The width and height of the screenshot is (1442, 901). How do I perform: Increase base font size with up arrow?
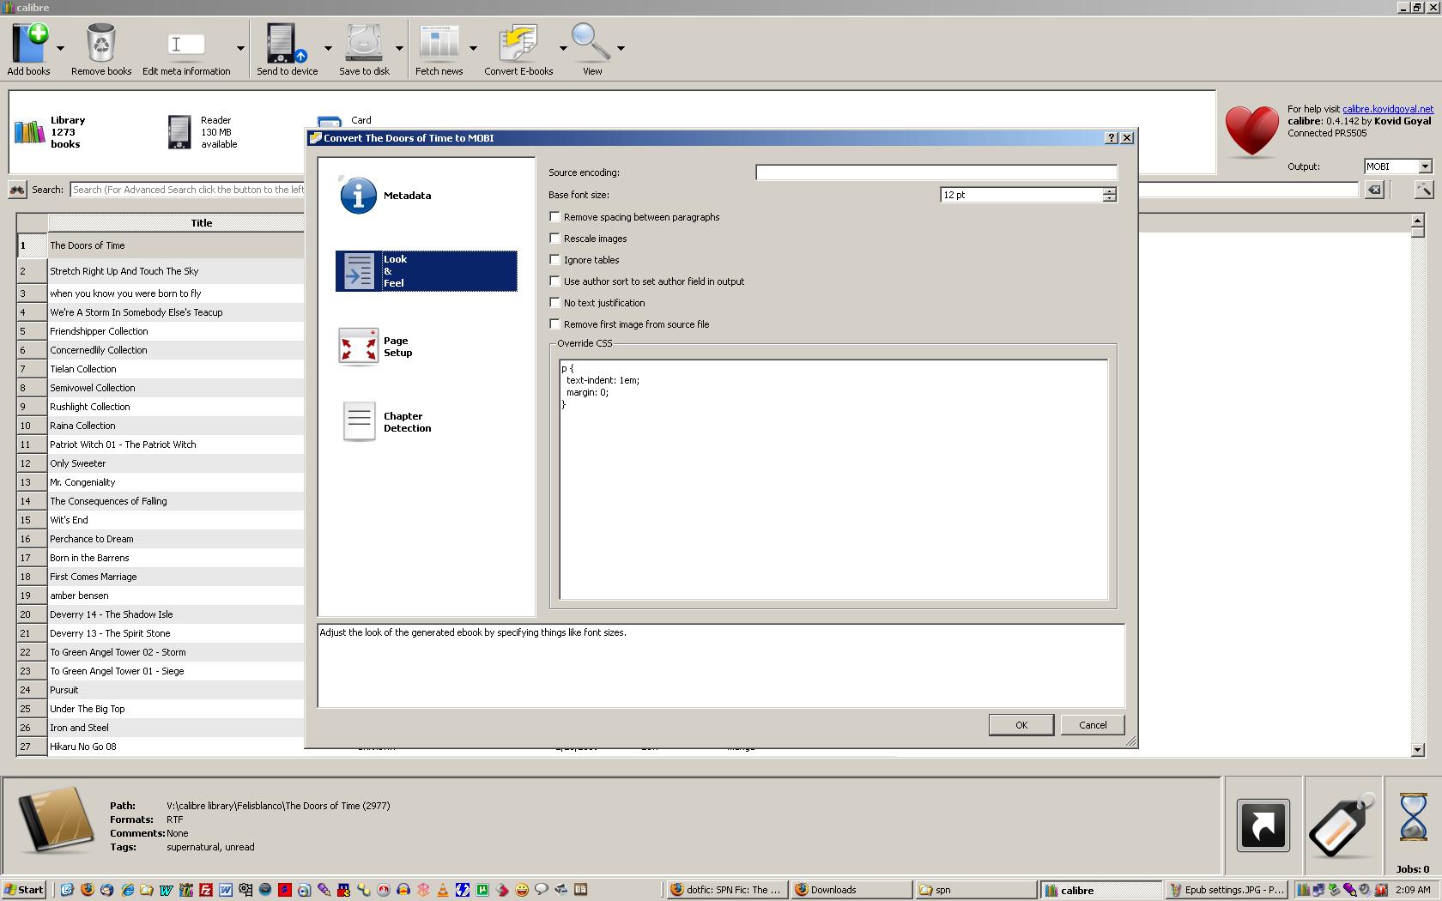pos(1110,190)
